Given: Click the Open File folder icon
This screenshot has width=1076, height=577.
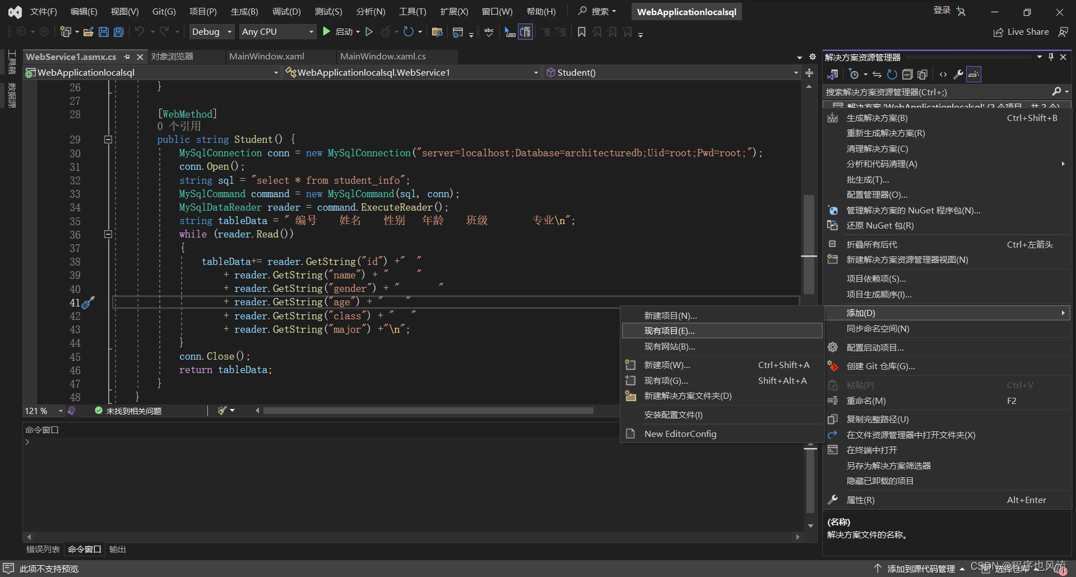Looking at the screenshot, I should point(88,32).
